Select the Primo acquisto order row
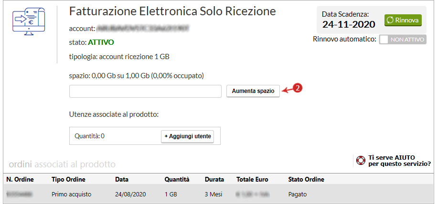The width and height of the screenshot is (448, 204). (219, 194)
